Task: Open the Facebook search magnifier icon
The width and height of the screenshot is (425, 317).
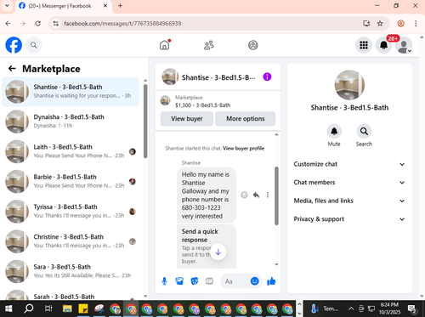Action: (x=34, y=45)
